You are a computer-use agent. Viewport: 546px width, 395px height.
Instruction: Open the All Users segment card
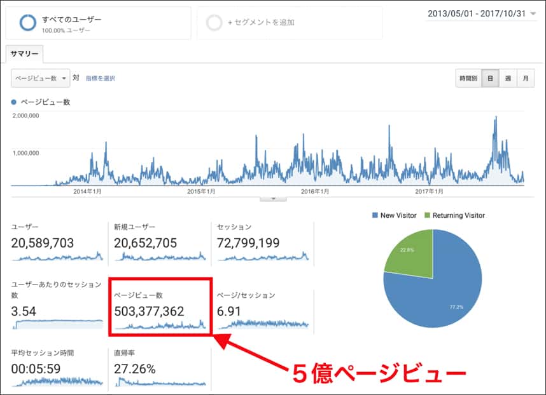click(98, 23)
